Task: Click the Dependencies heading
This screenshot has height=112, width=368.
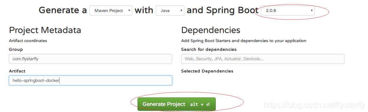Action: pyautogui.click(x=210, y=30)
